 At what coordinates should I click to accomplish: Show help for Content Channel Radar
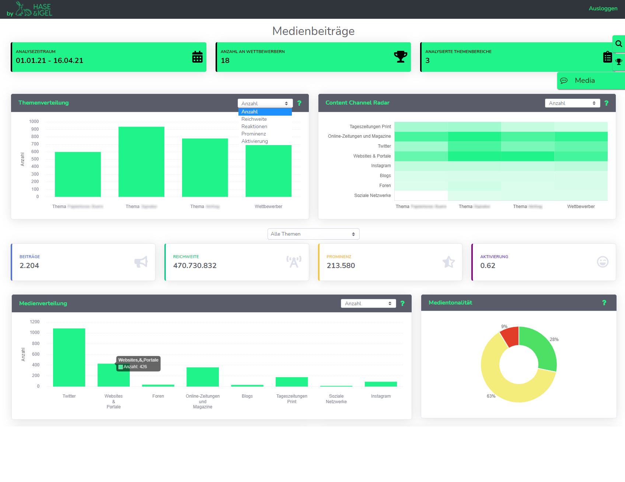pyautogui.click(x=606, y=103)
